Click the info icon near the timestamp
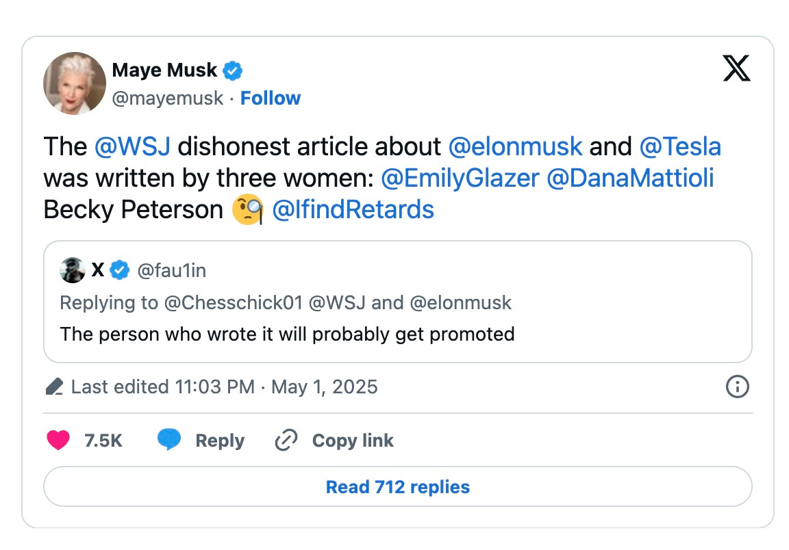This screenshot has width=789, height=550. pyautogui.click(x=737, y=387)
